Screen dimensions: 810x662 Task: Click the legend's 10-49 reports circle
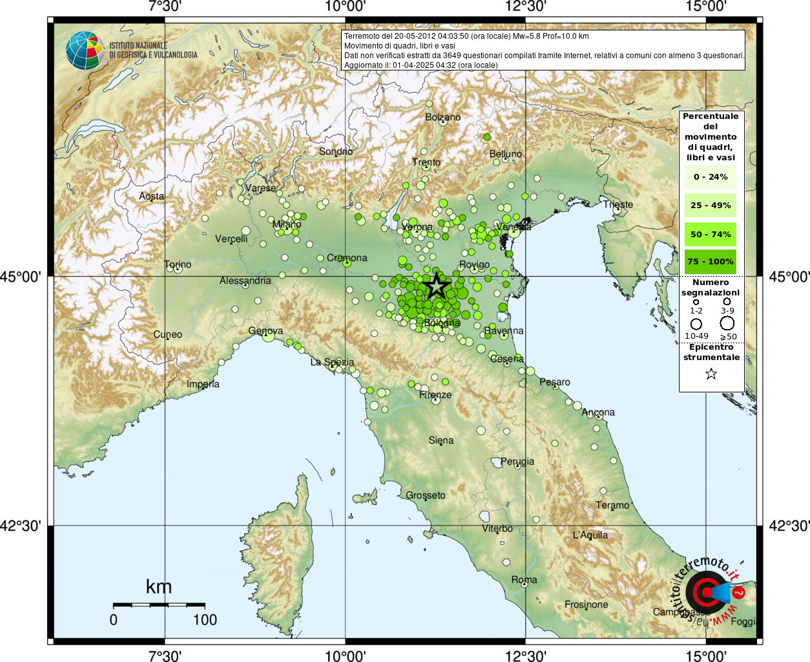click(696, 324)
